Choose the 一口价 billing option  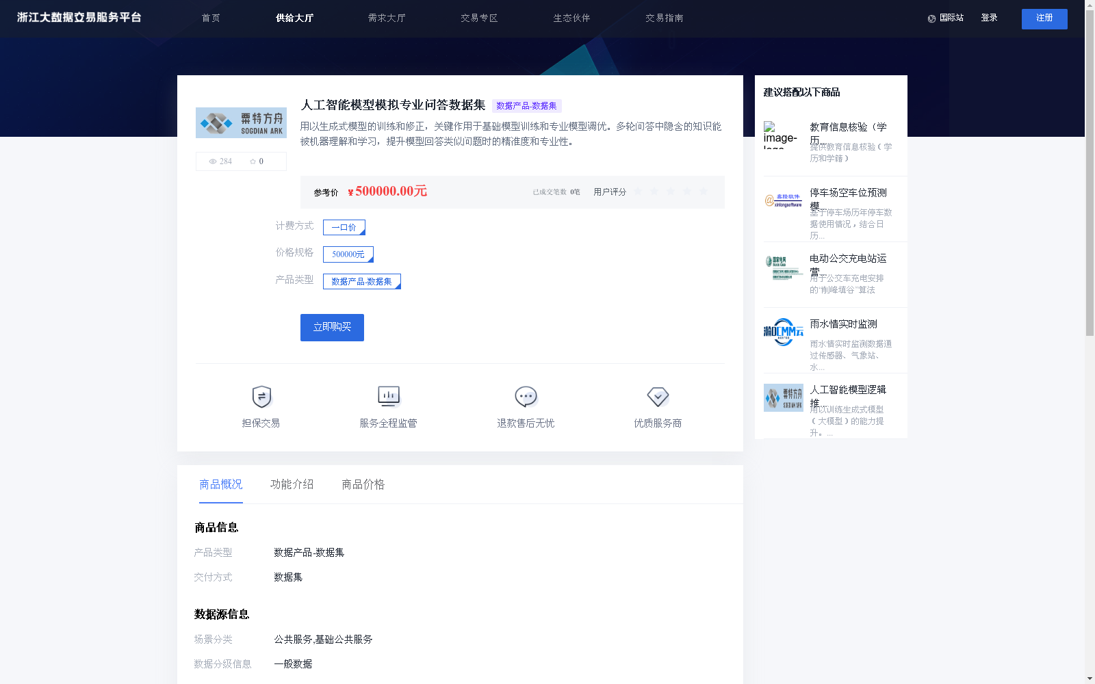344,227
